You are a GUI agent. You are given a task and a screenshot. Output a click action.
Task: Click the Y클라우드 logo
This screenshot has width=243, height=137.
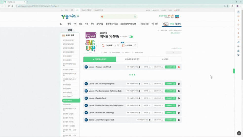click(70, 16)
